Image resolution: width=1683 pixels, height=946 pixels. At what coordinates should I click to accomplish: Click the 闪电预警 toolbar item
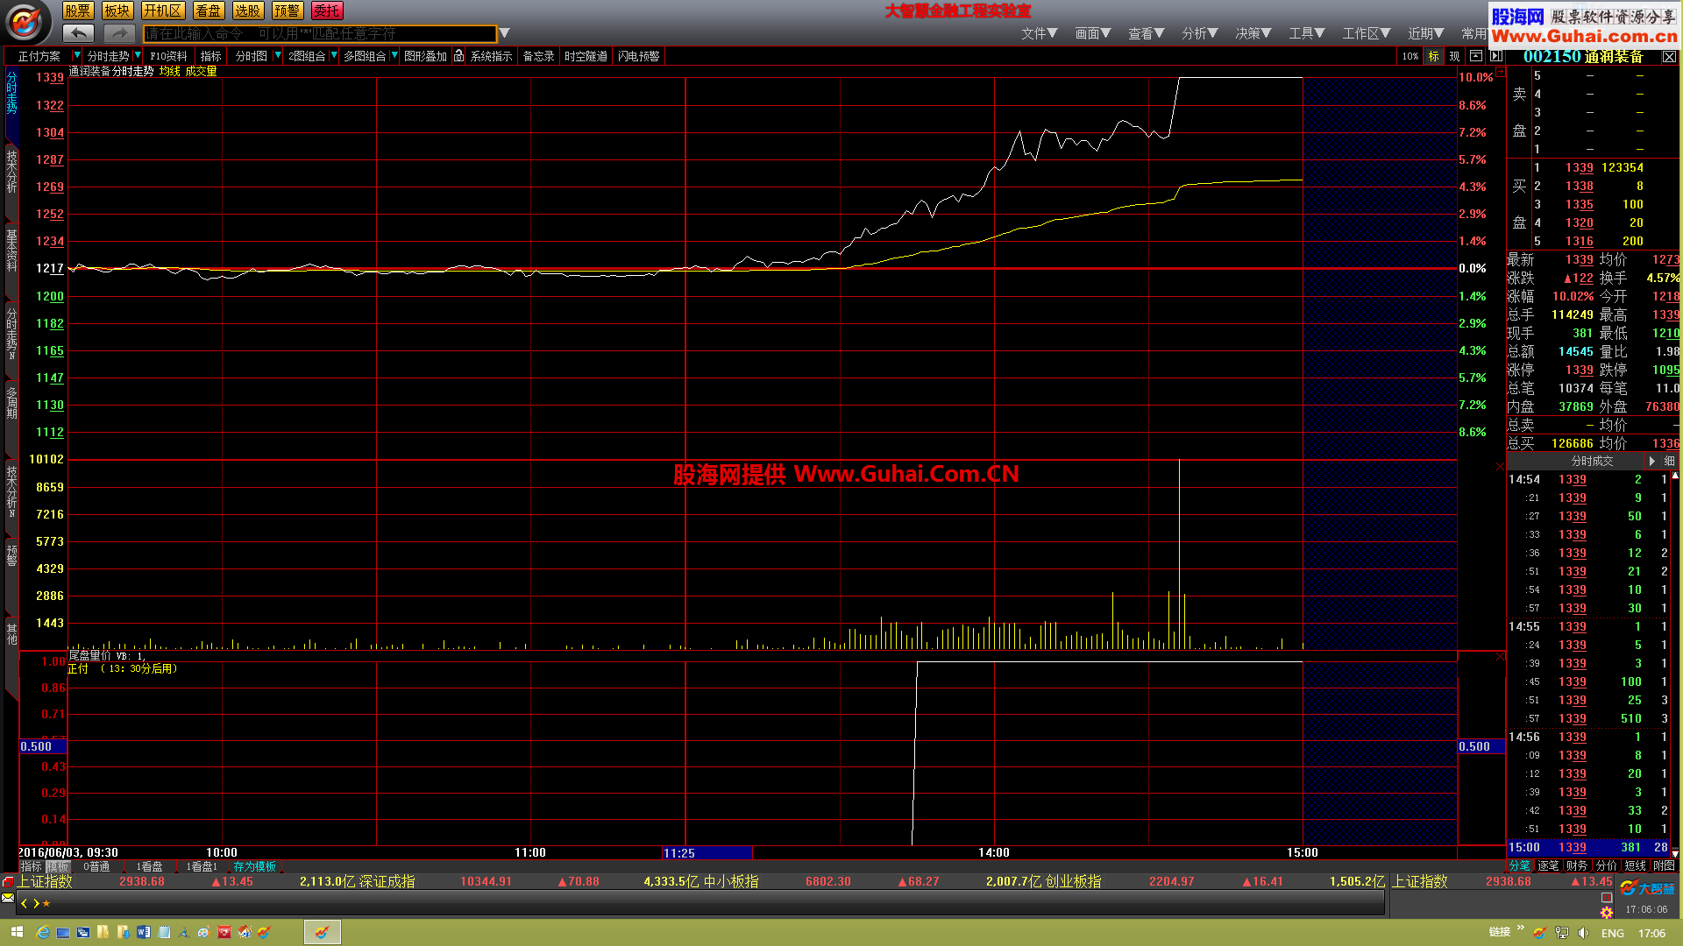click(x=638, y=56)
